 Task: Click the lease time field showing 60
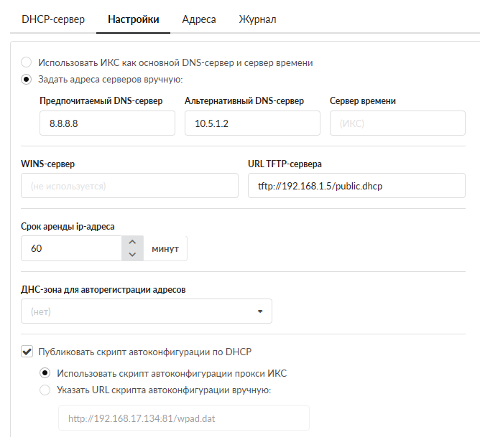click(70, 248)
